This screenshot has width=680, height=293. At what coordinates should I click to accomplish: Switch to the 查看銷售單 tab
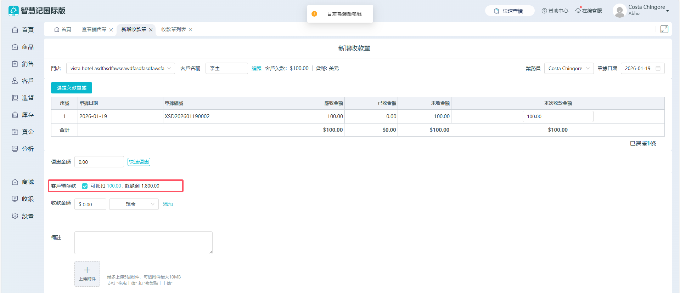tap(94, 30)
